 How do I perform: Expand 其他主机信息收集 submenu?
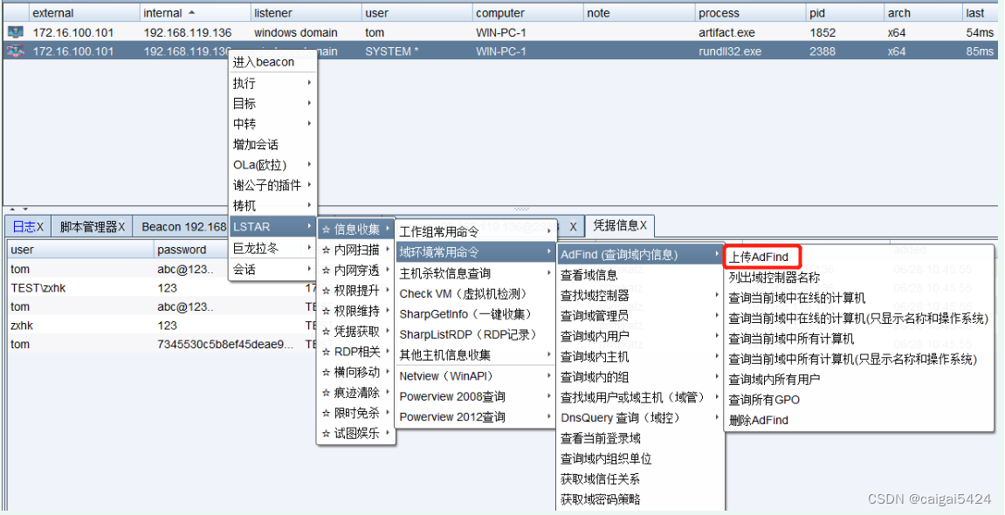coord(475,355)
